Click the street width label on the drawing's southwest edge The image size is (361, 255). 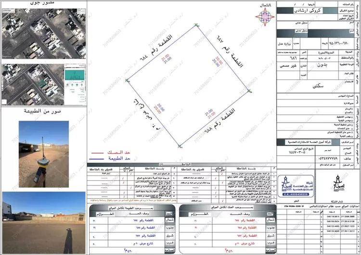coord(147,114)
